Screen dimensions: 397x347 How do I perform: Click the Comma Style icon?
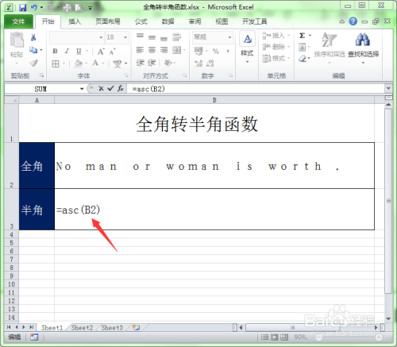click(228, 51)
